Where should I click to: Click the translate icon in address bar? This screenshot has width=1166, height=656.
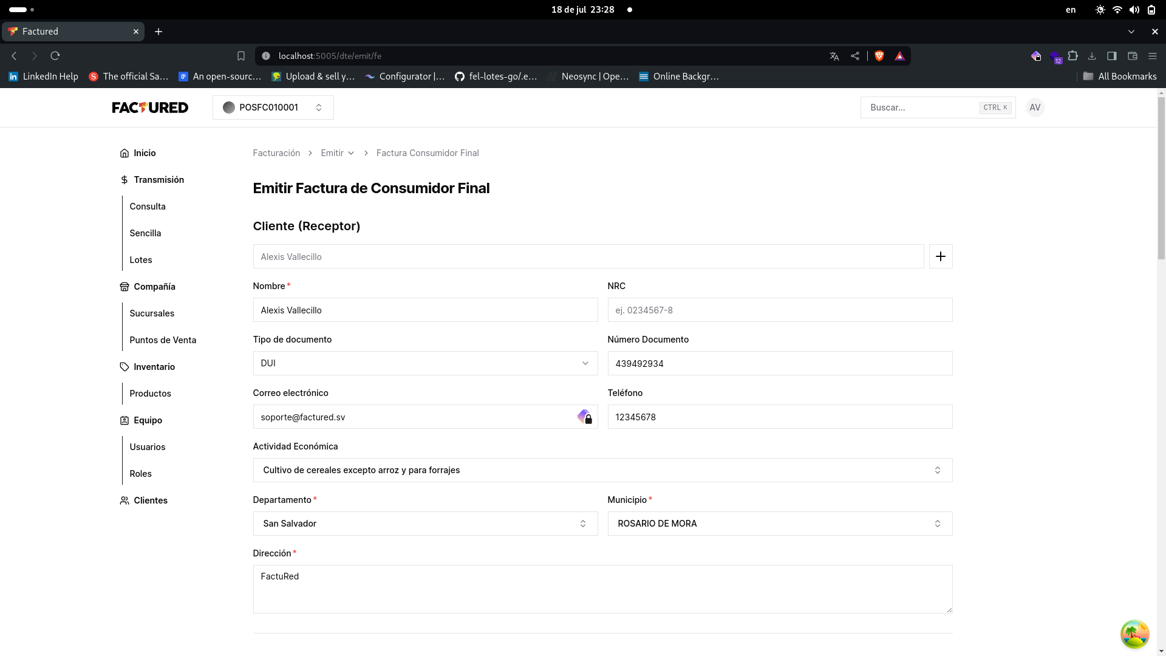click(x=834, y=56)
